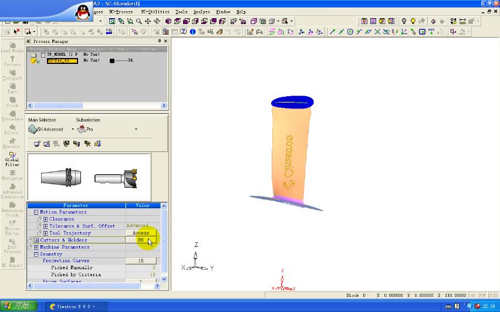Click the B6 cutter value button
The image size is (500, 312).
(x=141, y=240)
